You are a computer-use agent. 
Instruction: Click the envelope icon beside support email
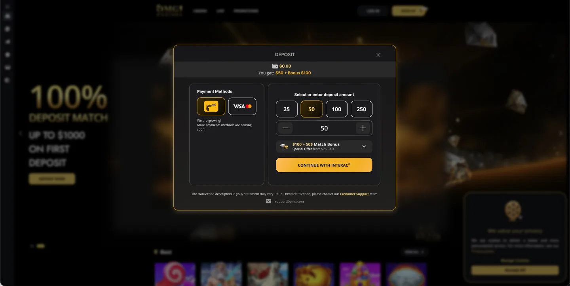[x=268, y=201]
